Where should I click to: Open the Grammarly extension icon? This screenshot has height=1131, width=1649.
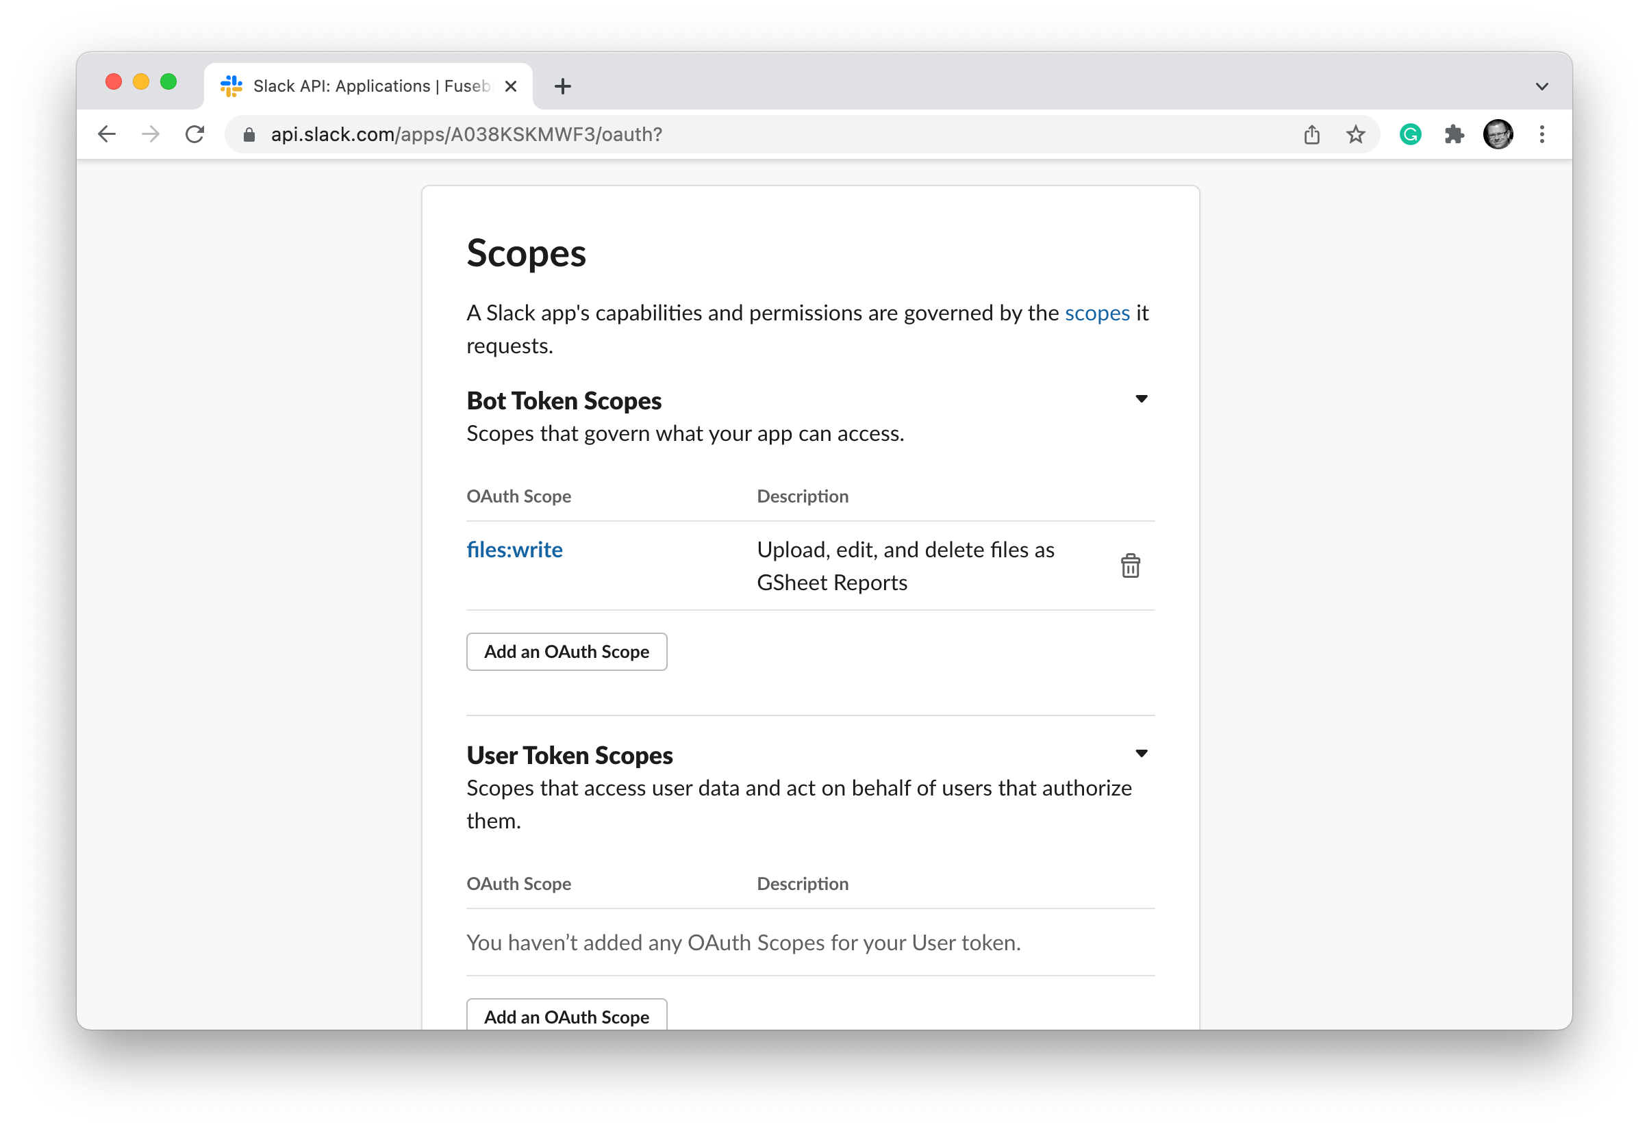click(x=1410, y=134)
